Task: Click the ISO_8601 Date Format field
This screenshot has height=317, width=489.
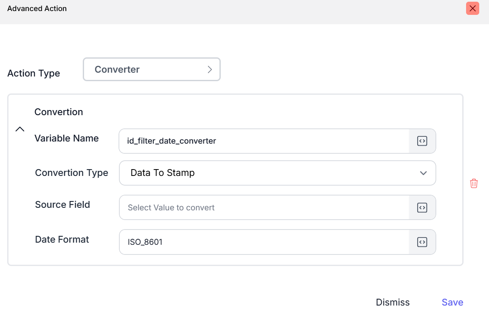Action: [264, 242]
